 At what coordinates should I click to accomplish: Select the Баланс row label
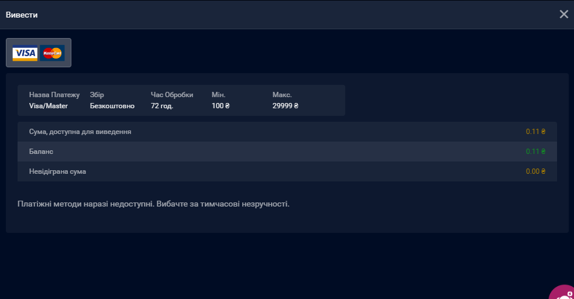[41, 152]
